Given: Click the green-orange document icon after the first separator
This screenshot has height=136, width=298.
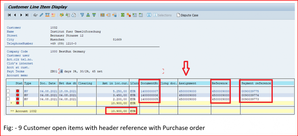Looking at the screenshot, I should (x=62, y=15).
